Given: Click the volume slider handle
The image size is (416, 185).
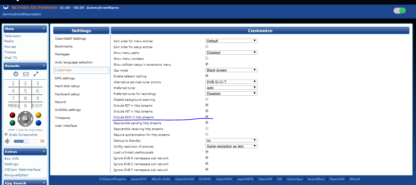Looking at the screenshot, I should click(x=26, y=141).
